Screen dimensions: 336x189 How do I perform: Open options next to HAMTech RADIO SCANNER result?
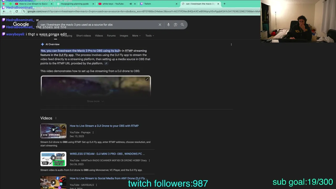(x=149, y=160)
